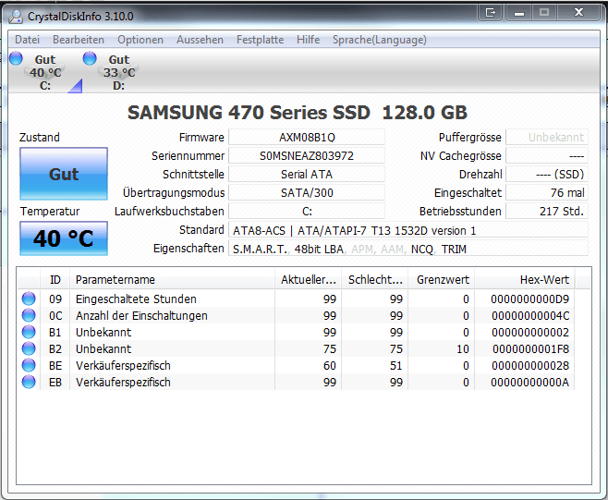Viewport: 608px width, 500px height.
Task: Click the Betriebsstunden field 217 Std.
Action: [547, 212]
